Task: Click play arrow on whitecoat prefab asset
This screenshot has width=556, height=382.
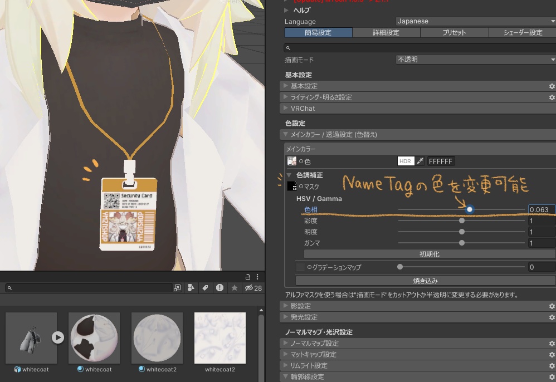Action: pyautogui.click(x=58, y=337)
